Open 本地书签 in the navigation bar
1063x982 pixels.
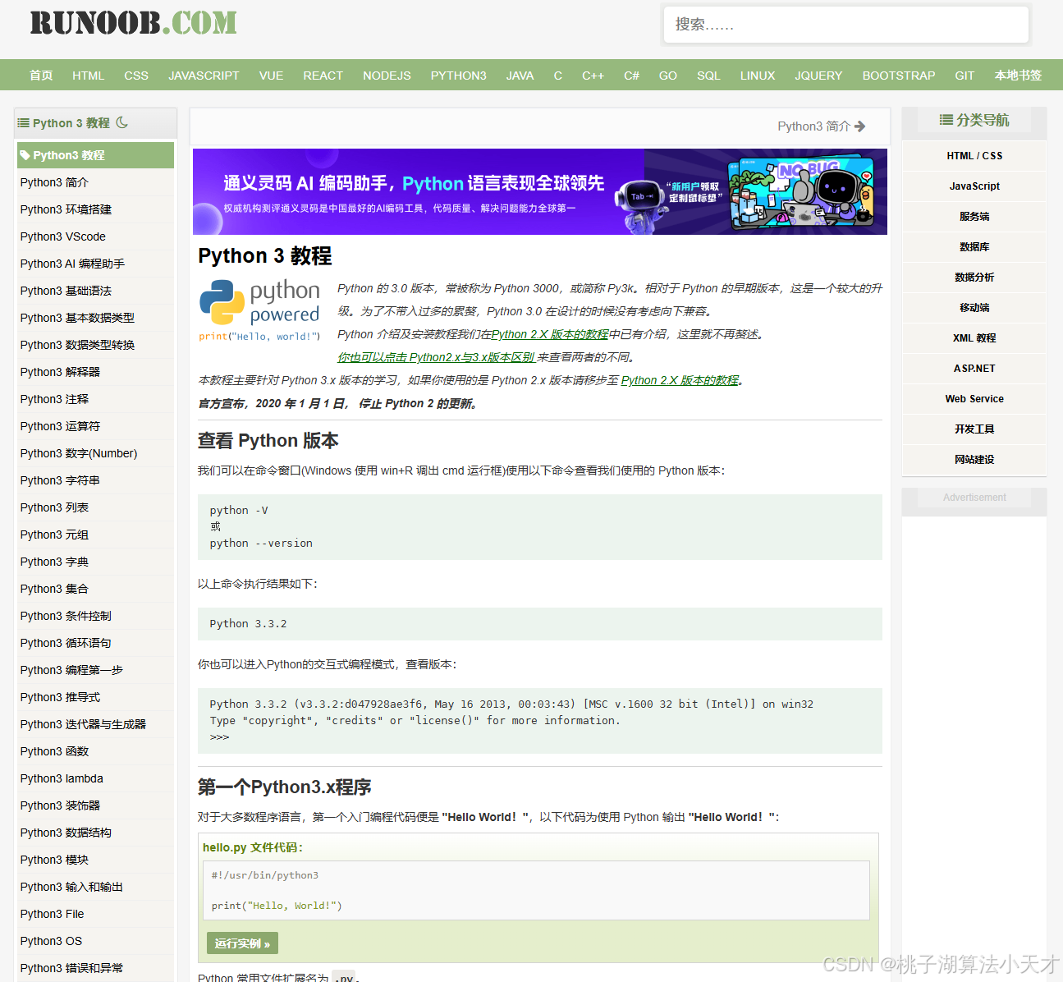[x=1018, y=75]
